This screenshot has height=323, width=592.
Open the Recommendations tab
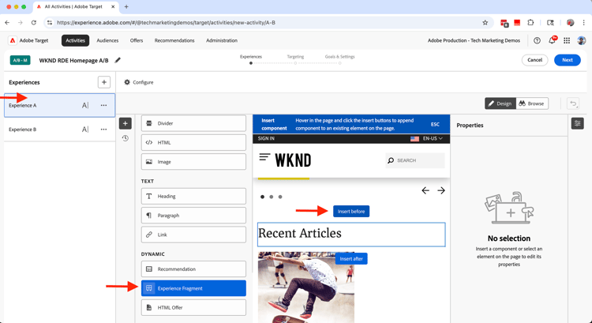point(174,40)
